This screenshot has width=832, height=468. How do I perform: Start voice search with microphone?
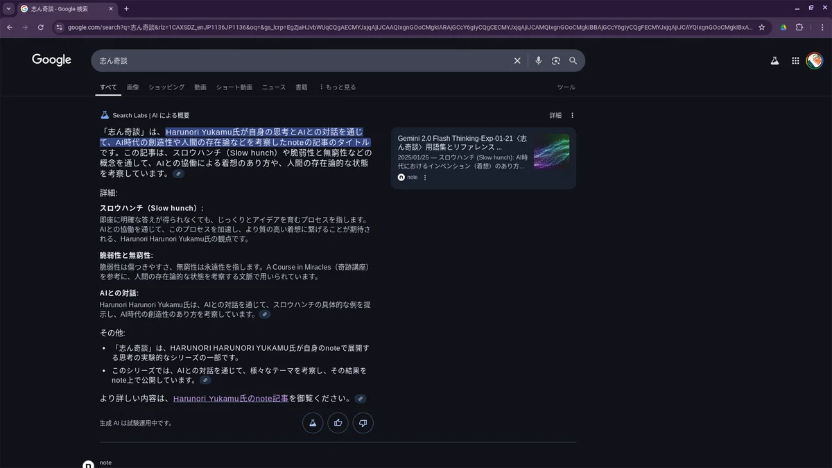pyautogui.click(x=539, y=60)
